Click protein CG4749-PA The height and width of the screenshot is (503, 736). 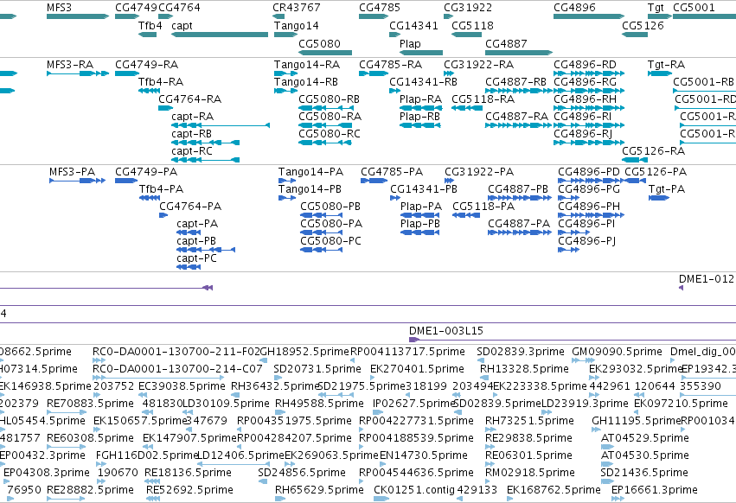tap(126, 181)
